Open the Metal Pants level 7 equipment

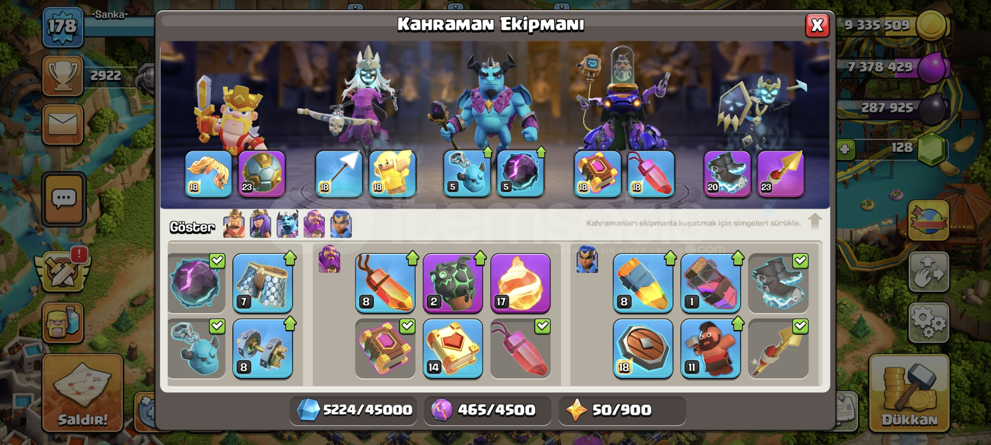[x=263, y=283]
